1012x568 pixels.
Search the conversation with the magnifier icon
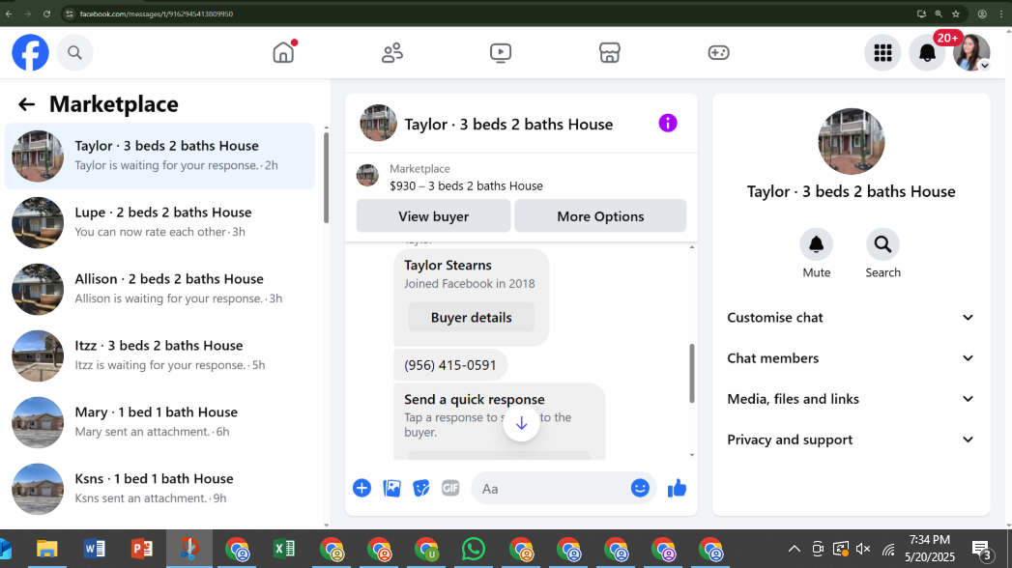[882, 244]
